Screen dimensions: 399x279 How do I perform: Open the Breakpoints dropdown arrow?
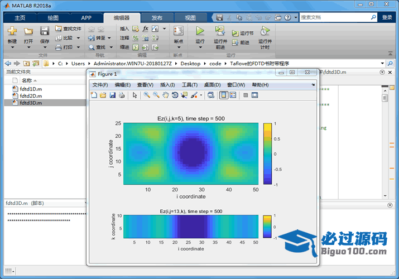click(179, 47)
